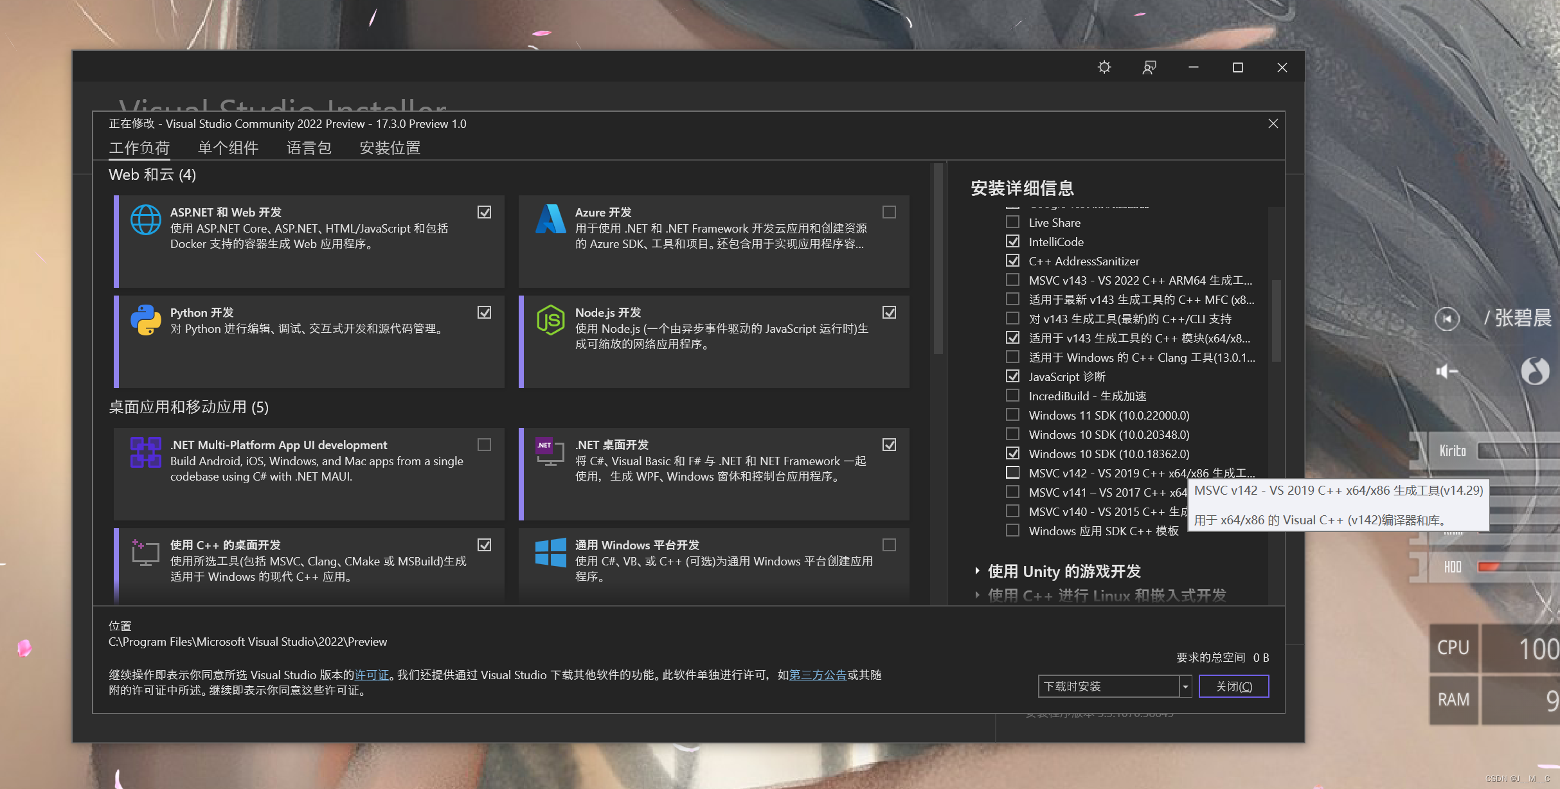
Task: Uncheck the ASP.NET and Web development workload
Action: click(485, 212)
